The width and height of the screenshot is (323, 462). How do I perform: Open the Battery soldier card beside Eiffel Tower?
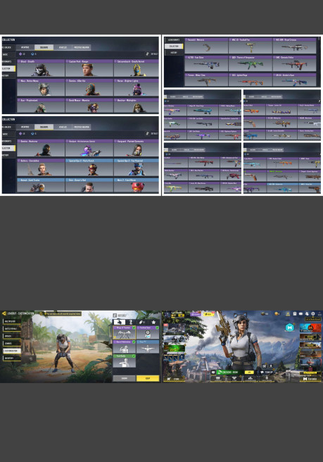pos(41,168)
